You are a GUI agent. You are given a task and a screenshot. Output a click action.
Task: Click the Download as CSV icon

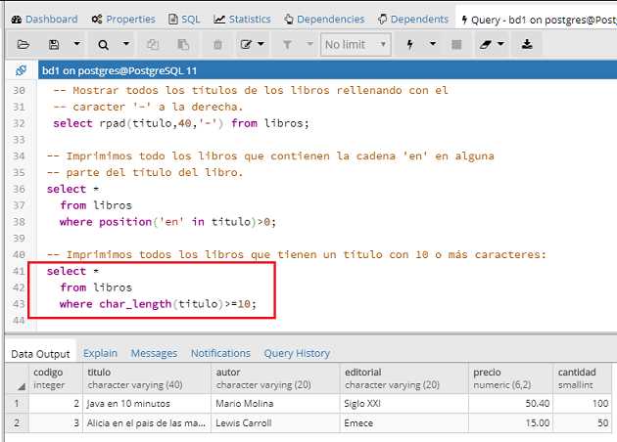[527, 44]
